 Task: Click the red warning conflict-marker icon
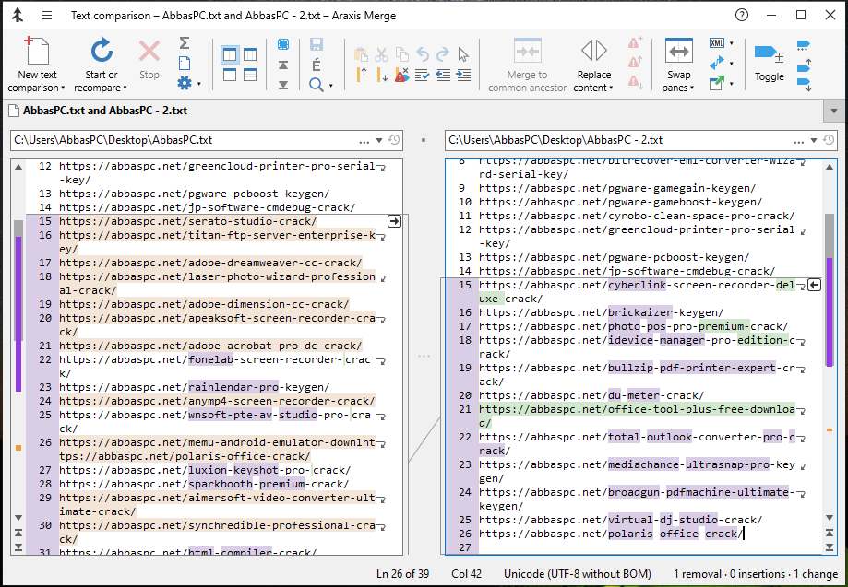401,75
